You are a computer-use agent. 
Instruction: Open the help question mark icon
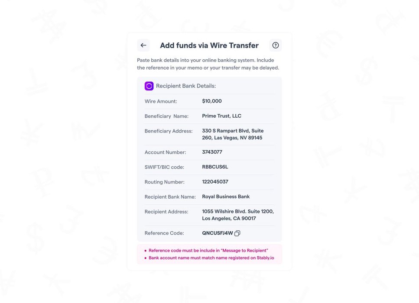(276, 45)
